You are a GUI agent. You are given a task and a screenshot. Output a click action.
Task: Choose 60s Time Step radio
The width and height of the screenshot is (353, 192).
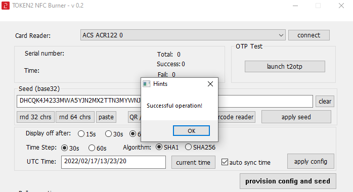[x=92, y=148]
